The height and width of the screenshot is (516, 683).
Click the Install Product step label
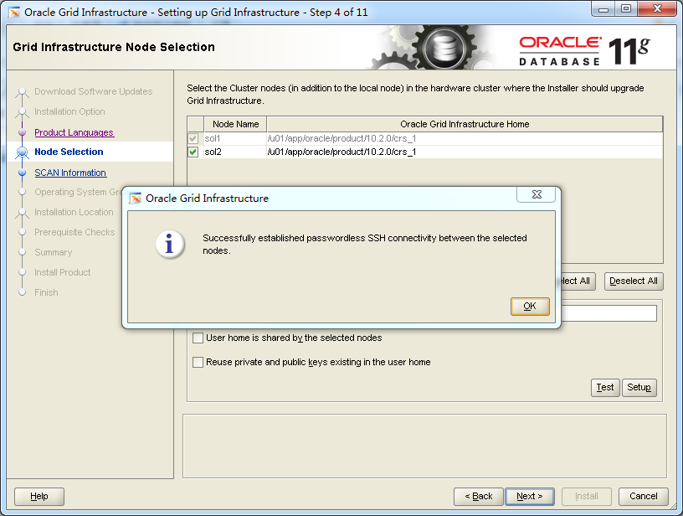62,272
